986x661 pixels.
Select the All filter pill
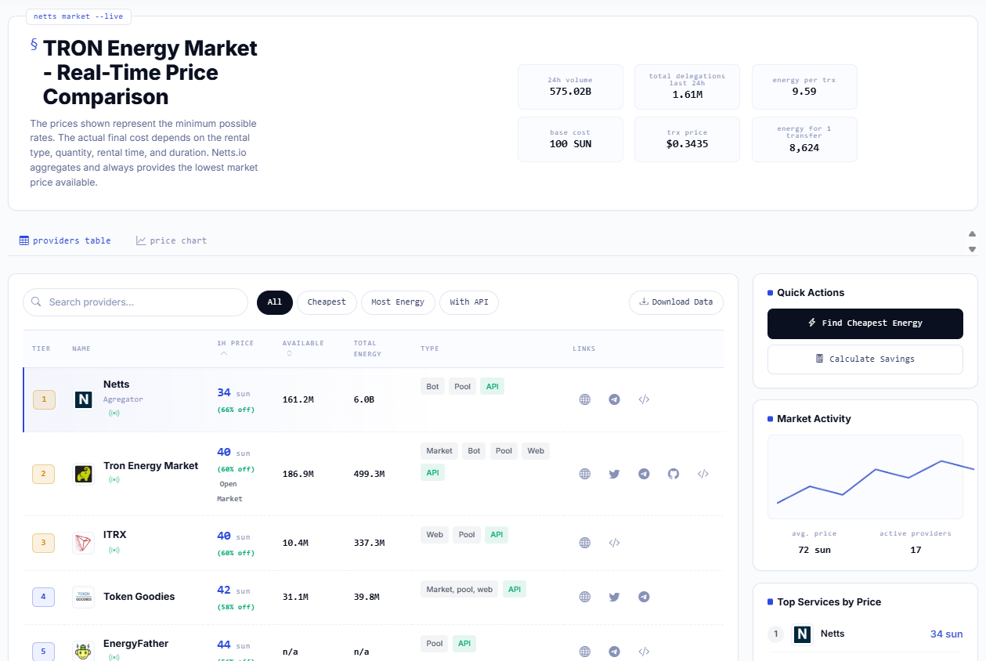tap(275, 302)
